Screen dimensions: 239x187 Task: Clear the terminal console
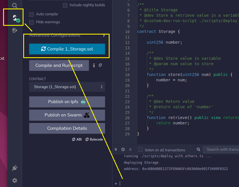pyautogui.click(x=123, y=149)
